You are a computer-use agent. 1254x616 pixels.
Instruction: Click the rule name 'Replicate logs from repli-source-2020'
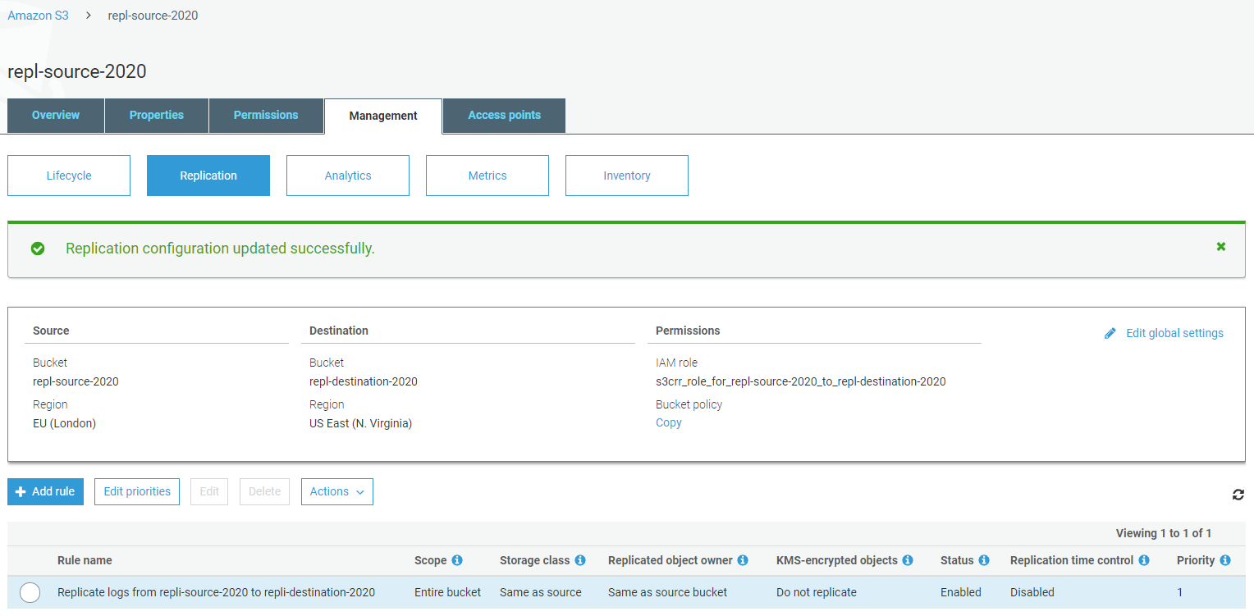216,592
